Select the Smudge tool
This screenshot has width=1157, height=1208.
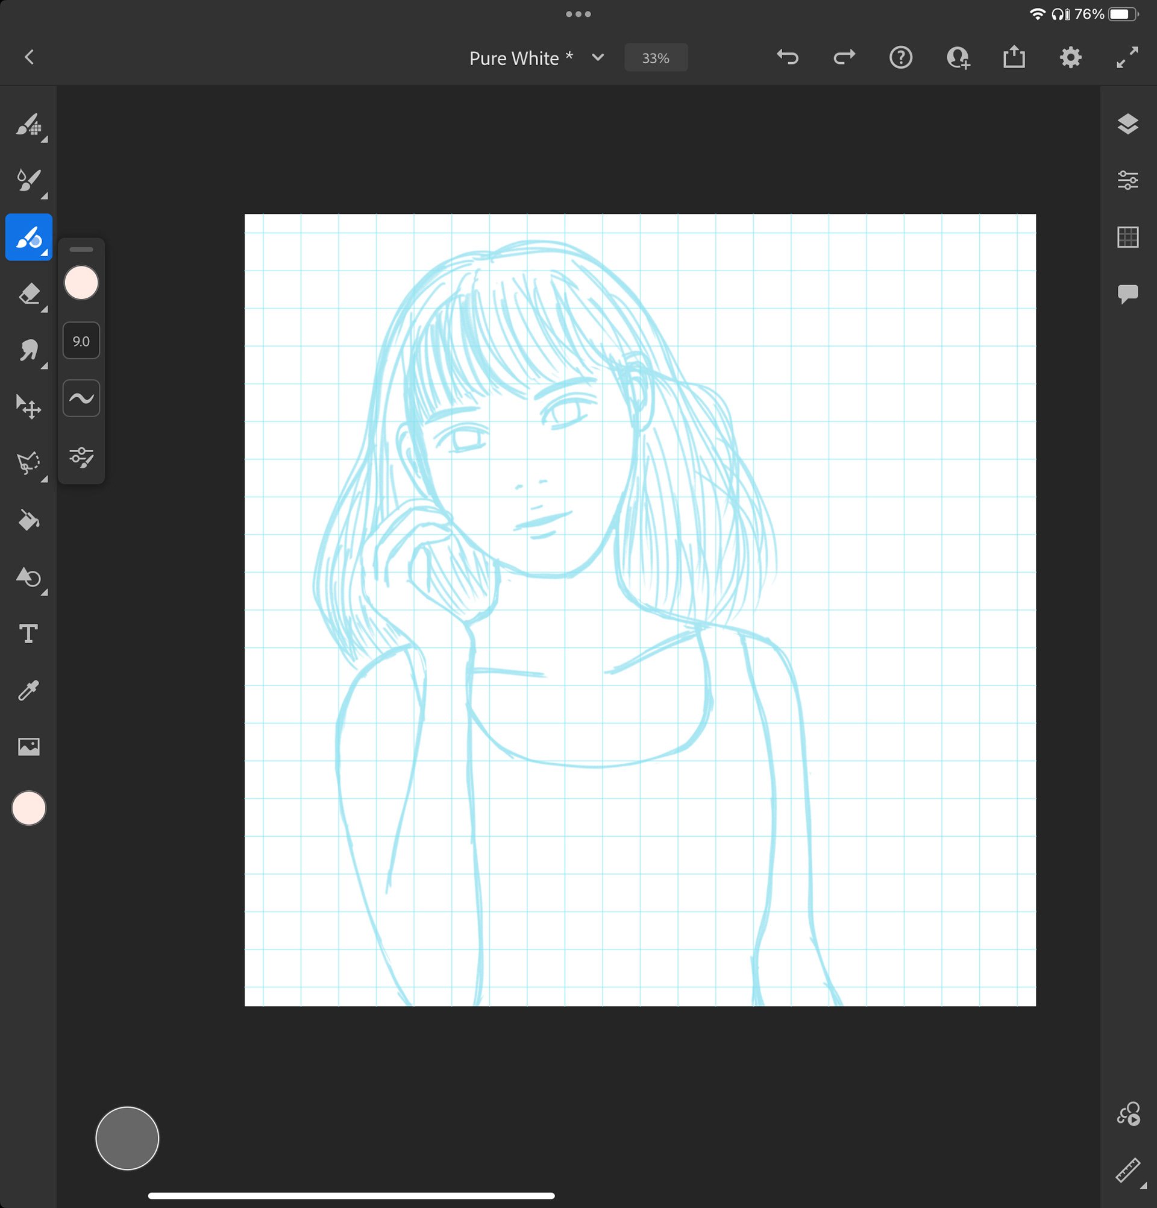[28, 351]
